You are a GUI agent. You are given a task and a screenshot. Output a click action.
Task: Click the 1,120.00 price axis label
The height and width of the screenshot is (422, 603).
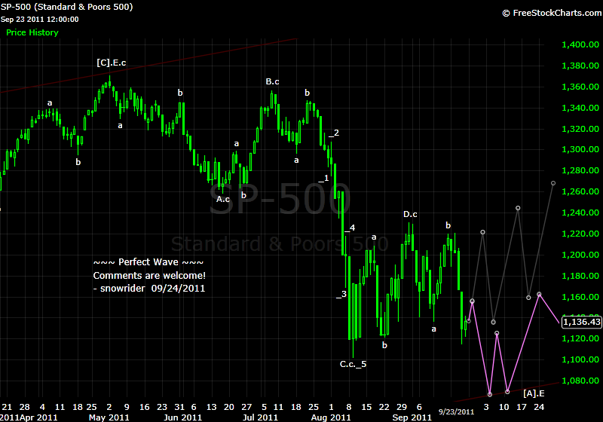(580, 338)
